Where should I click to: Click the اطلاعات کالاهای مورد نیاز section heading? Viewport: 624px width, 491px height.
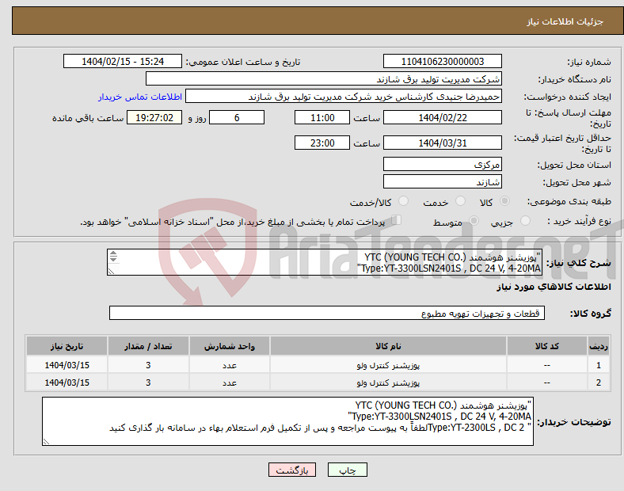(x=554, y=287)
